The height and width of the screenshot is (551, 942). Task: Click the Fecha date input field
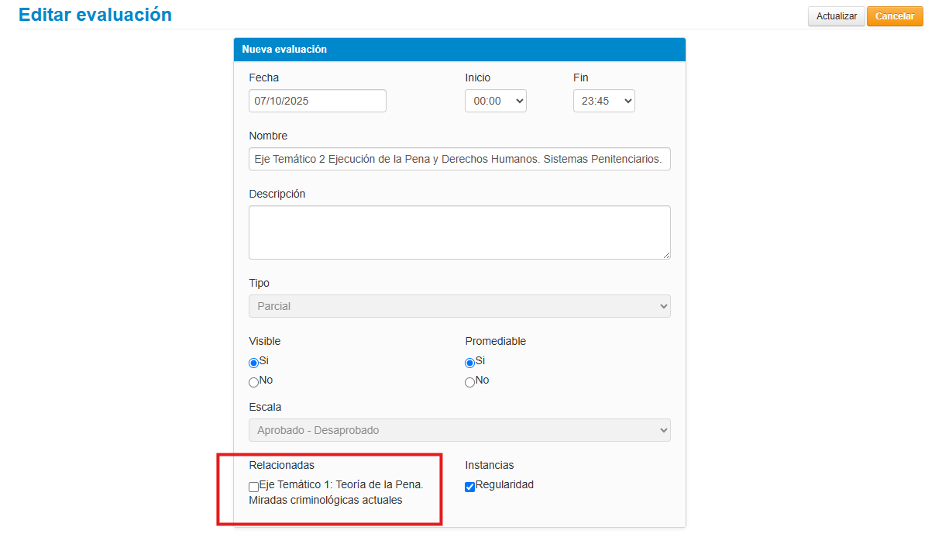[x=317, y=101]
